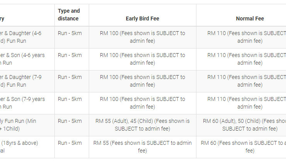Screen dimensions: 286x166
Task: Click the Type and distance header
Action: [69, 15]
